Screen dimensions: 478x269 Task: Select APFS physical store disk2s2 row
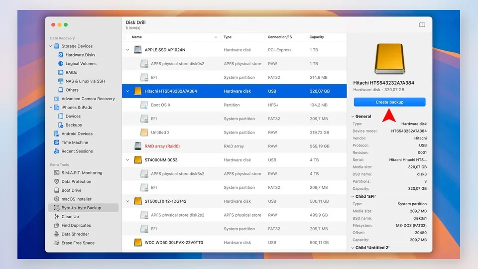(234, 215)
